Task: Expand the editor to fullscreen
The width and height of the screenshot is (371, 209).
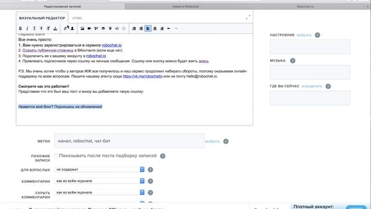Action: 248,17
